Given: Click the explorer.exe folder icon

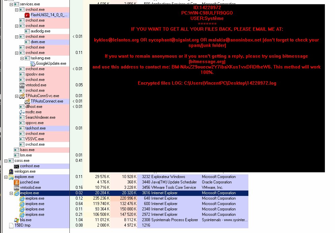Looking at the screenshot, I should pyautogui.click(x=11, y=177).
